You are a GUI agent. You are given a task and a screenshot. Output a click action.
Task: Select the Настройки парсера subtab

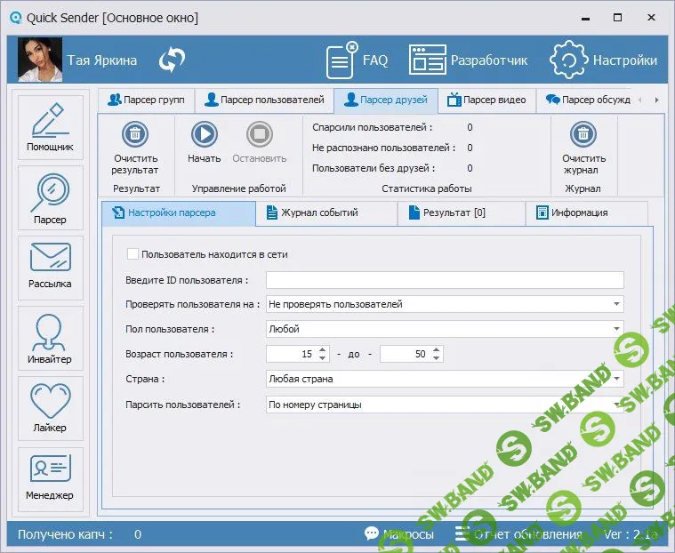[179, 212]
